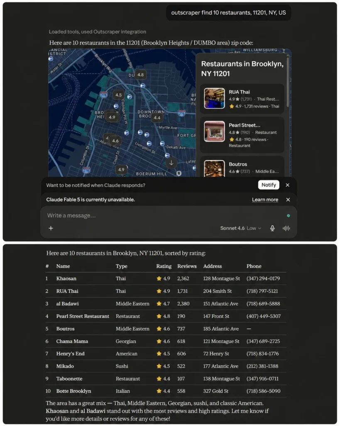340x426 pixels.
Task: Click the results panel scrollbar
Action: pyautogui.click(x=288, y=82)
